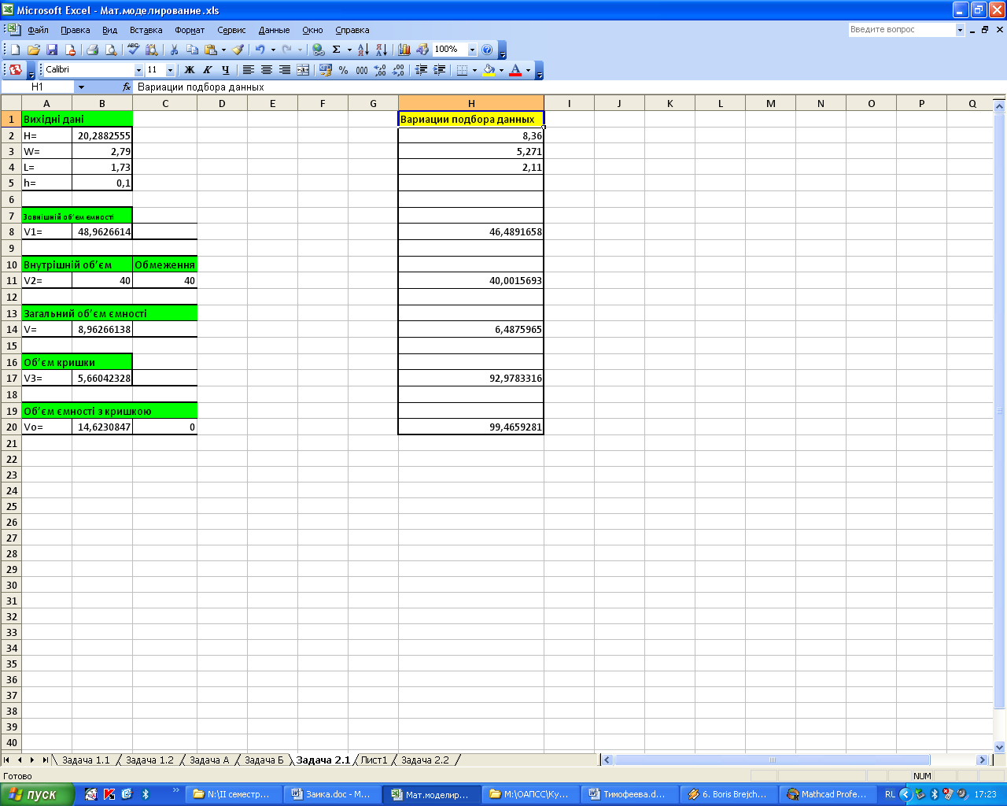Increase the cell indent
Screen dimensions: 1007x806
point(440,70)
